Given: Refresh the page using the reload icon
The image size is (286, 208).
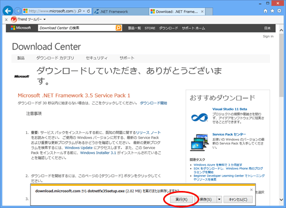Looking at the screenshot, I should coord(88,11).
